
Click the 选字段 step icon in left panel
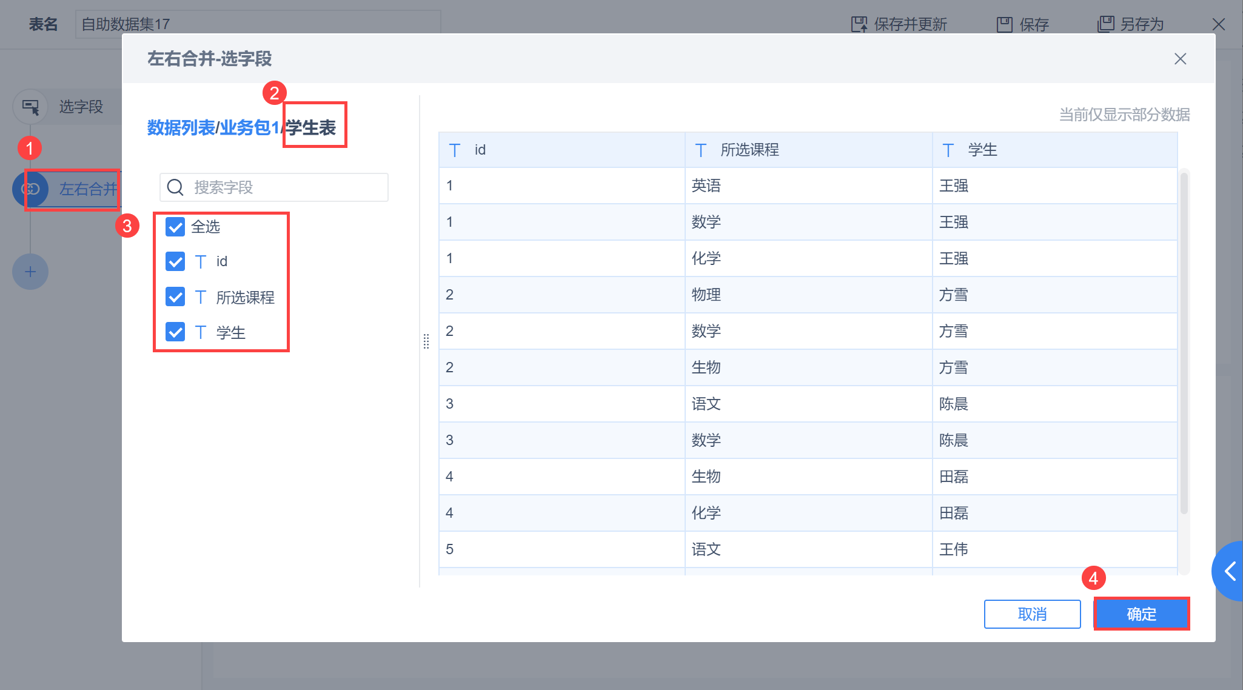pyautogui.click(x=32, y=106)
